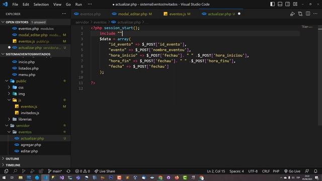Screen dimensions: 322x181
Task: Expand the TIMELINE section
Action: [35, 165]
